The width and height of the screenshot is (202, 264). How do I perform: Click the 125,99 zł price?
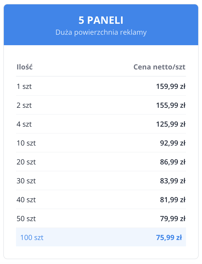click(x=170, y=124)
